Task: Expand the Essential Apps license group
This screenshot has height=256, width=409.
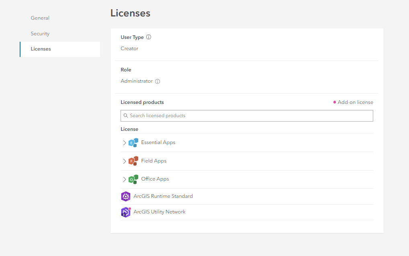Action: pos(125,142)
